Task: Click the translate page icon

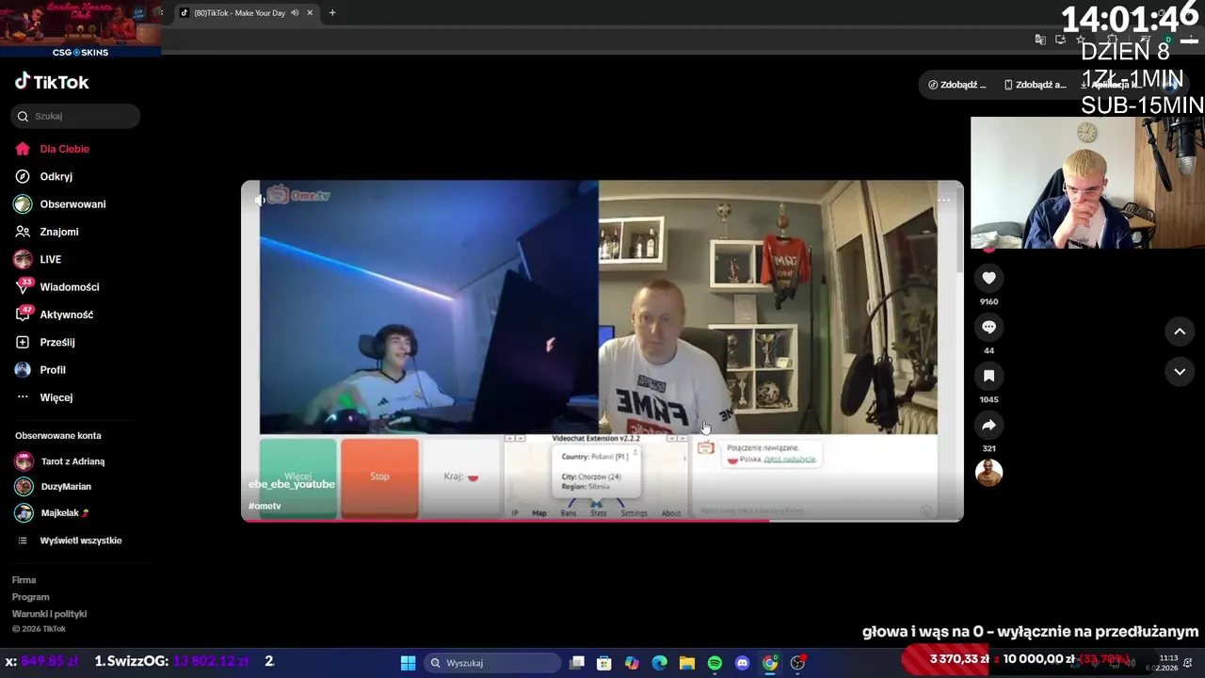Action: [x=1040, y=40]
